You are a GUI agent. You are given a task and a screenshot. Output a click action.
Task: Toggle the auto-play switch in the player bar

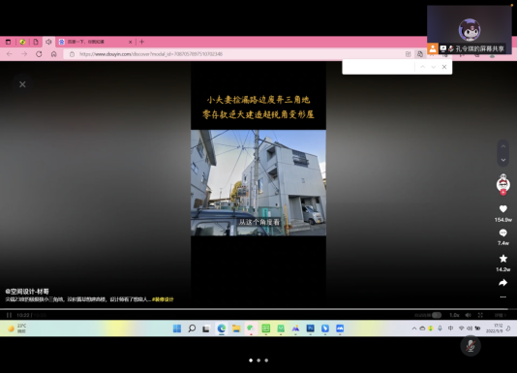point(437,315)
